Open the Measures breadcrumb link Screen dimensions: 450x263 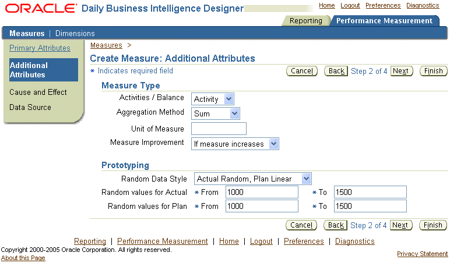tap(106, 45)
